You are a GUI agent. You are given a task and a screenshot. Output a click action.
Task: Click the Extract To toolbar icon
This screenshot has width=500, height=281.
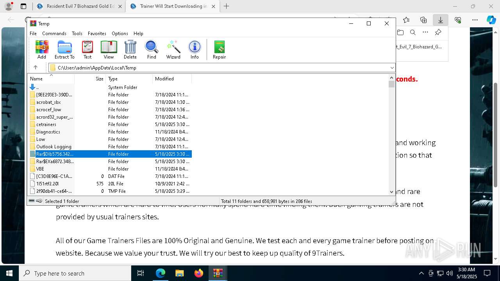[64, 50]
